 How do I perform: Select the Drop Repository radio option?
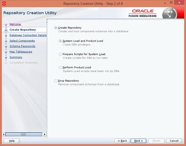pos(55,81)
